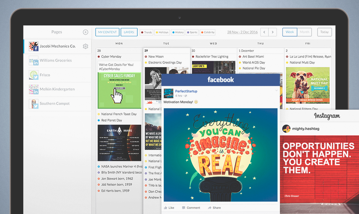Toggle the Sports layer

[192, 32]
